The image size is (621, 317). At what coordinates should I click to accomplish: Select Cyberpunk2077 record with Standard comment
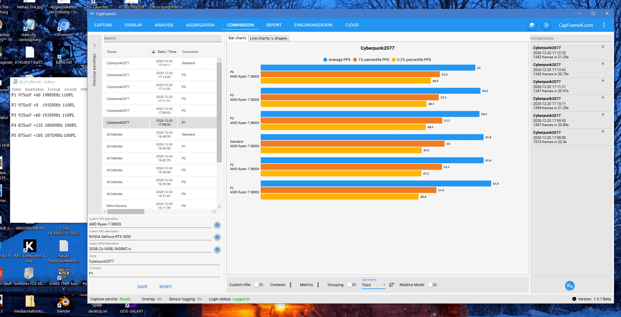point(160,63)
